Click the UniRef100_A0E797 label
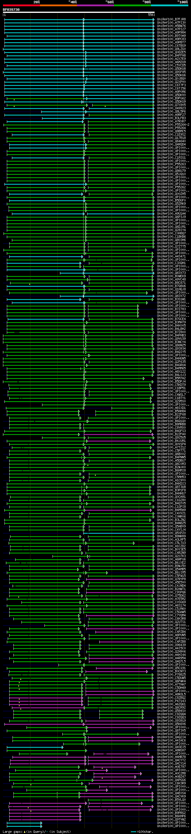The image size is (191, 834). pos(171,767)
